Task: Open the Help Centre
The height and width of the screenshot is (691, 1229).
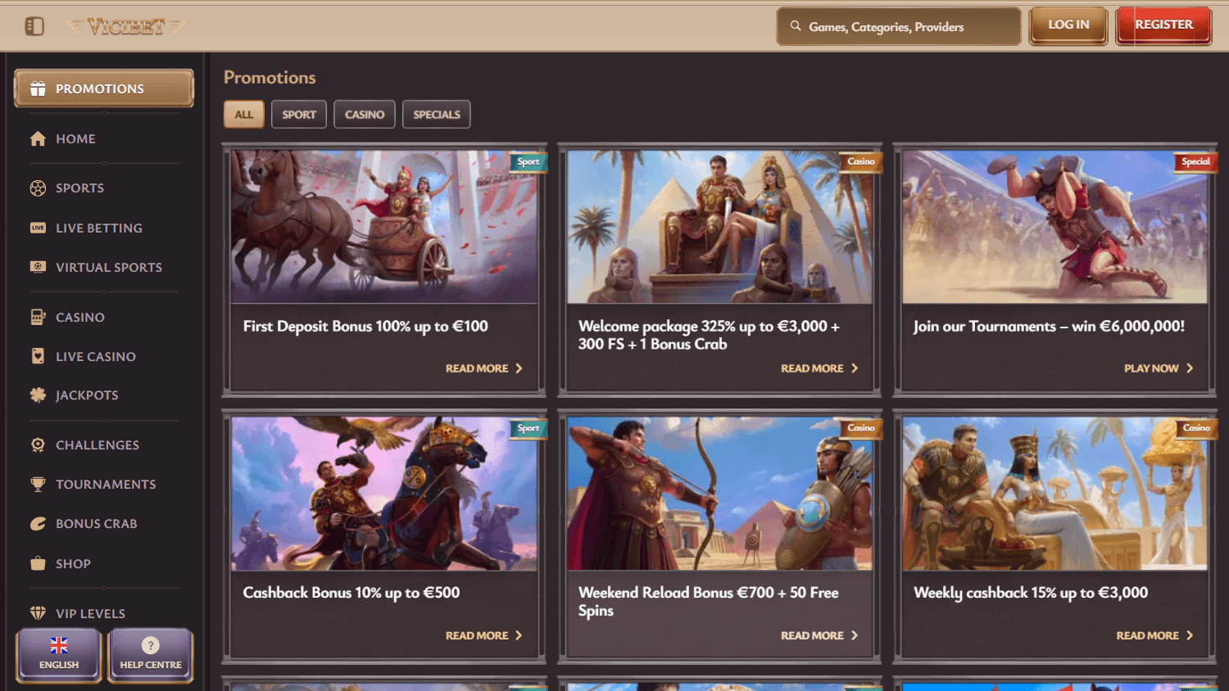Action: click(x=150, y=654)
